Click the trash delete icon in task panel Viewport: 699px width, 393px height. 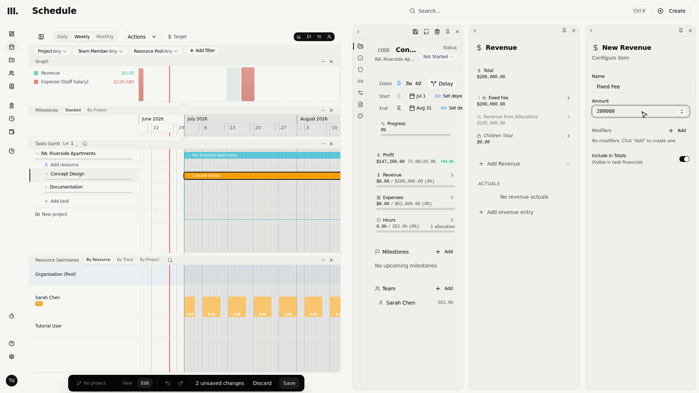click(x=437, y=32)
